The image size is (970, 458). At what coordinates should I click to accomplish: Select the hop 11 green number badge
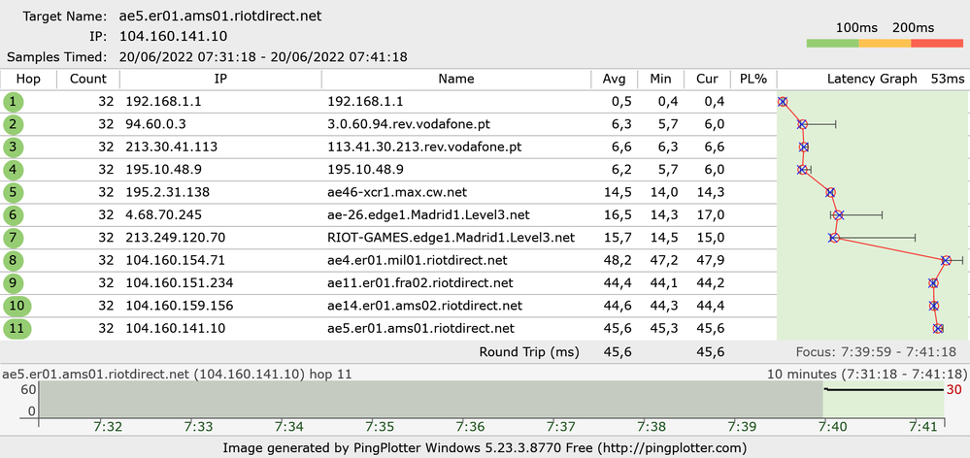[x=16, y=328]
